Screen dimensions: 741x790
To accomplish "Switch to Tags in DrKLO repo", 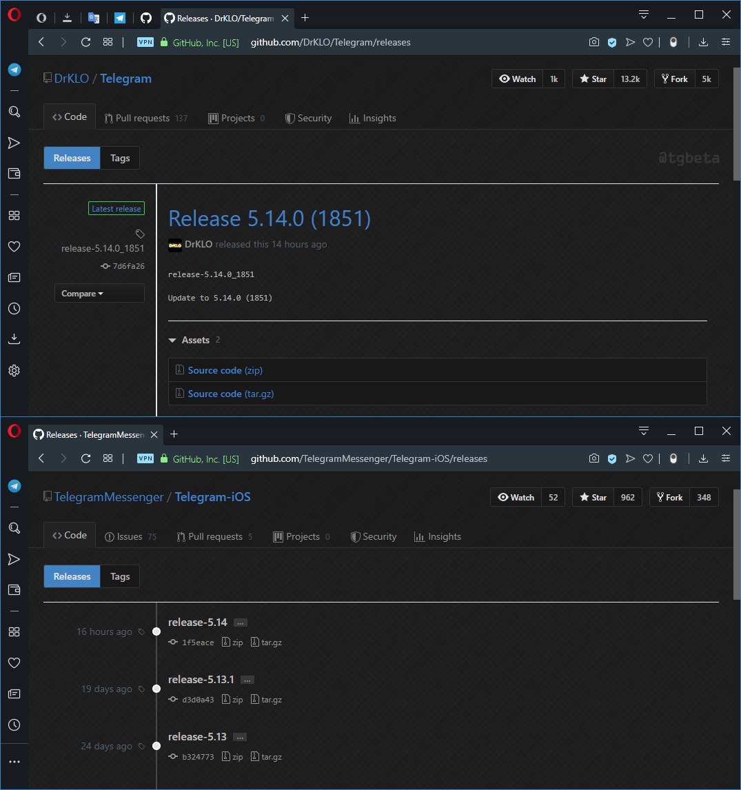I will 120,158.
